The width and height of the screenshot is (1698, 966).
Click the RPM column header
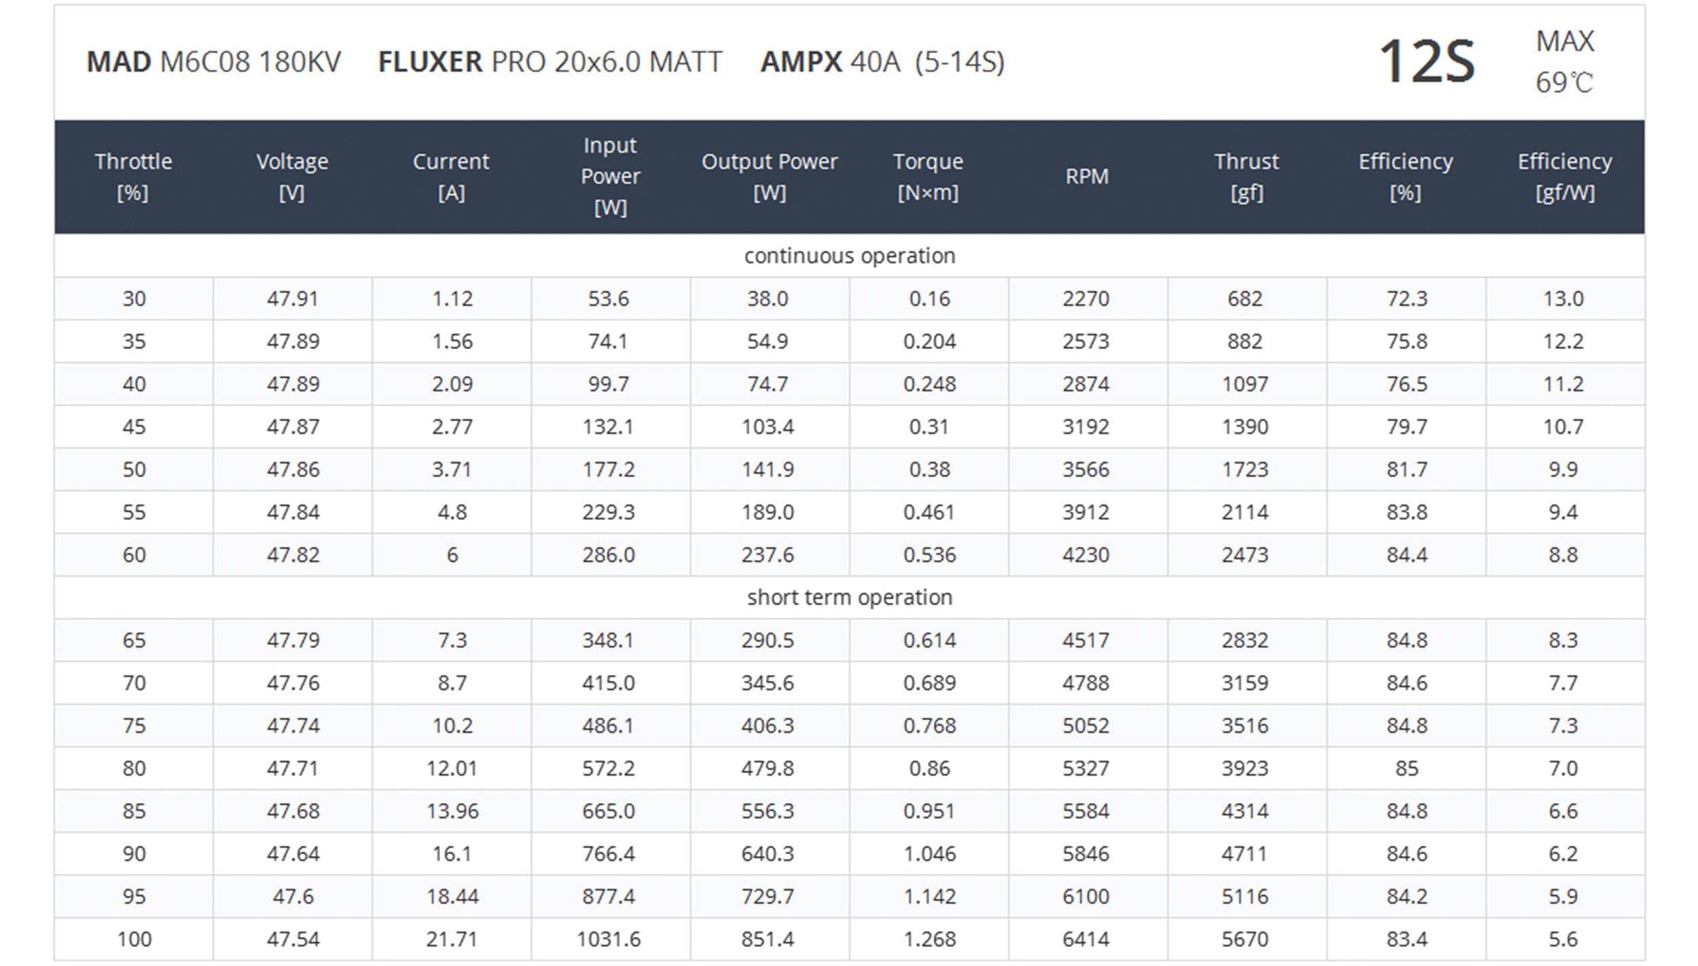[x=1087, y=177]
